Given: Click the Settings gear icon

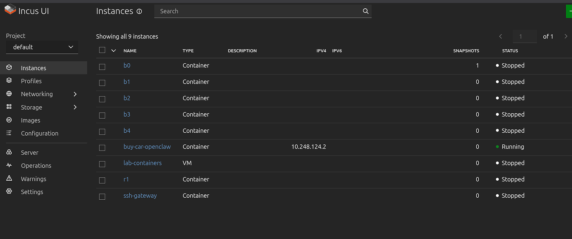Looking at the screenshot, I should point(9,191).
